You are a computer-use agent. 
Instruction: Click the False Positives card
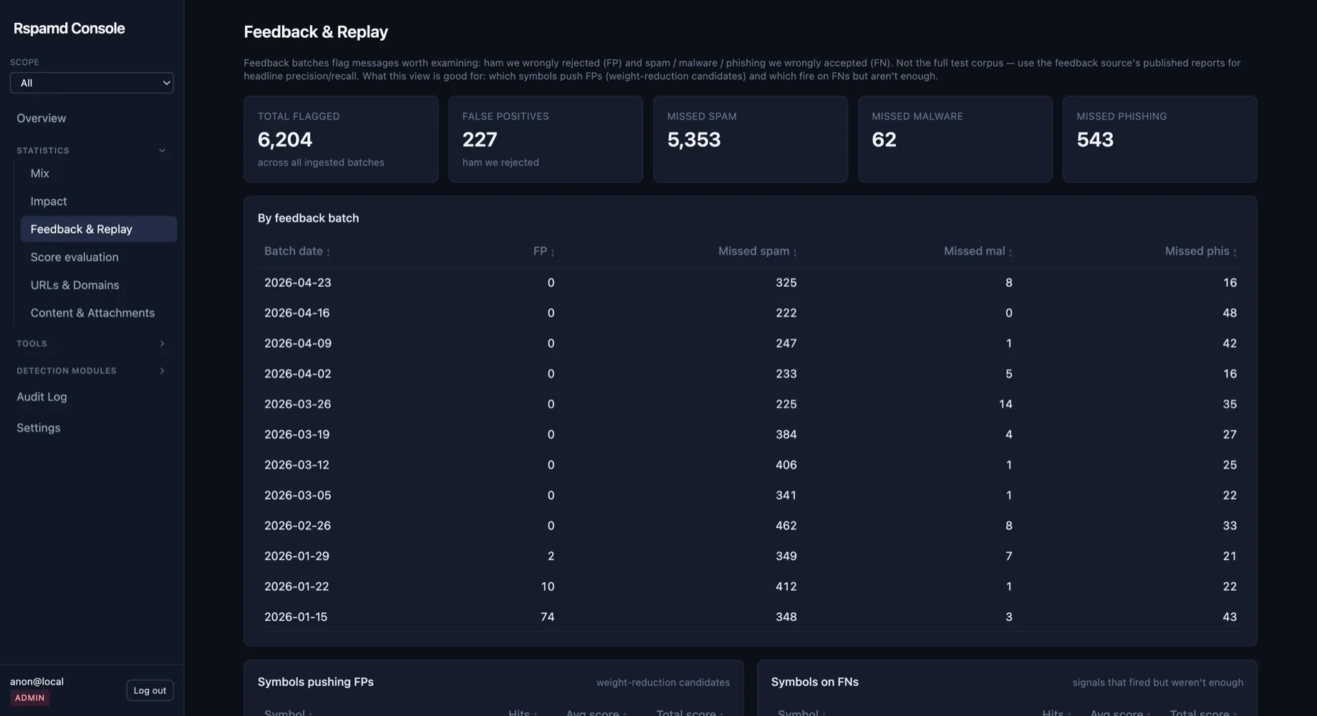[546, 139]
